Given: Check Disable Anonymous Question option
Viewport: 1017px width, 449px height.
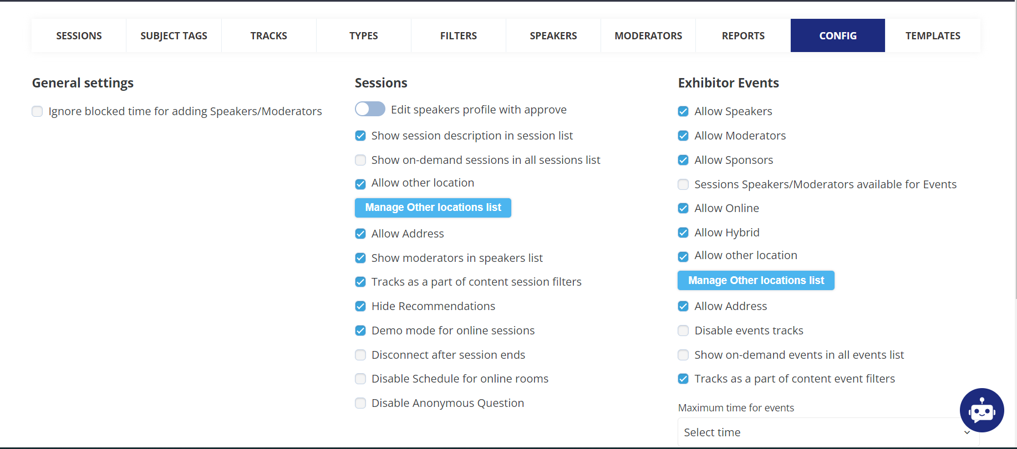Looking at the screenshot, I should (x=360, y=403).
